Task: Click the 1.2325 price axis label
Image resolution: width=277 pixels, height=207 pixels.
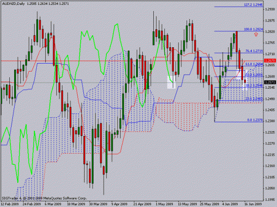Action: point(270,132)
